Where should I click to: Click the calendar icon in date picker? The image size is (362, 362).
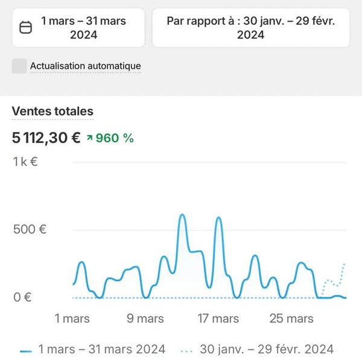point(25,28)
